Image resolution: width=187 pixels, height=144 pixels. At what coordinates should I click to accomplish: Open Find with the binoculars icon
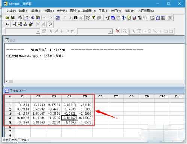(x=76, y=17)
